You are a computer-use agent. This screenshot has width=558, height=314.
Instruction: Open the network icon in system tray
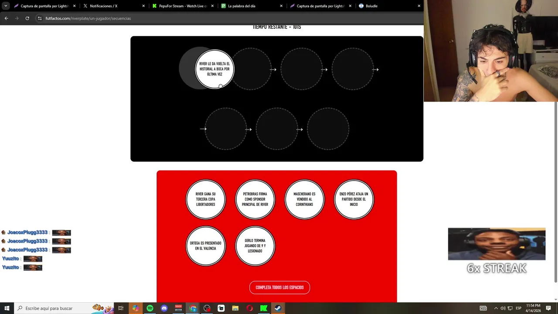pos(510,308)
